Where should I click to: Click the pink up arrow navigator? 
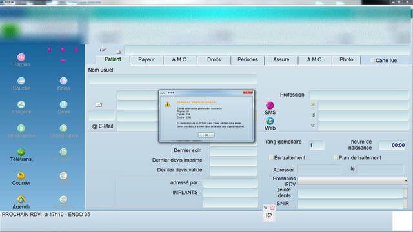[63, 50]
